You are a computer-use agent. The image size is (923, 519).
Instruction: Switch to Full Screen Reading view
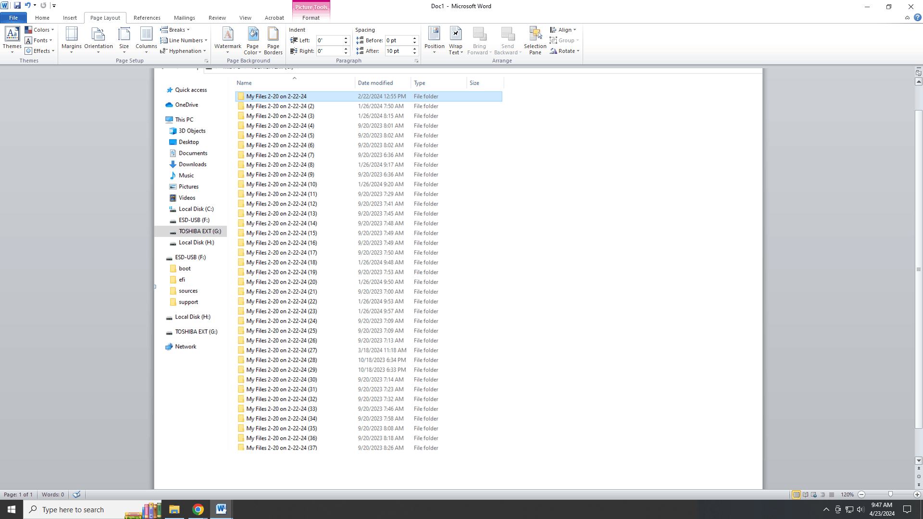805,494
